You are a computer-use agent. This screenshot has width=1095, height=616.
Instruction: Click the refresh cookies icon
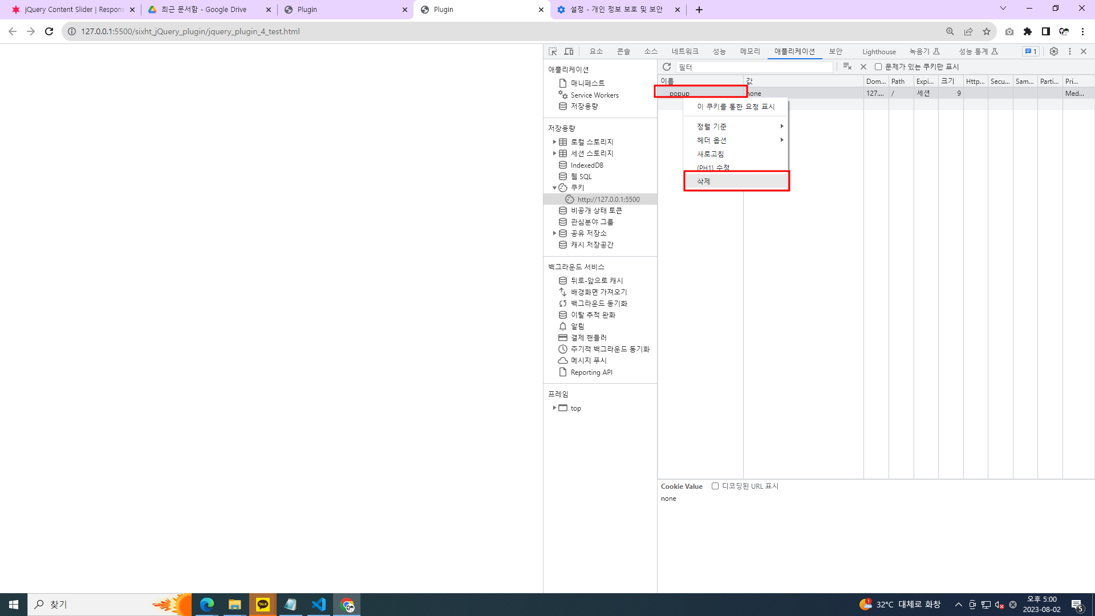(x=667, y=67)
